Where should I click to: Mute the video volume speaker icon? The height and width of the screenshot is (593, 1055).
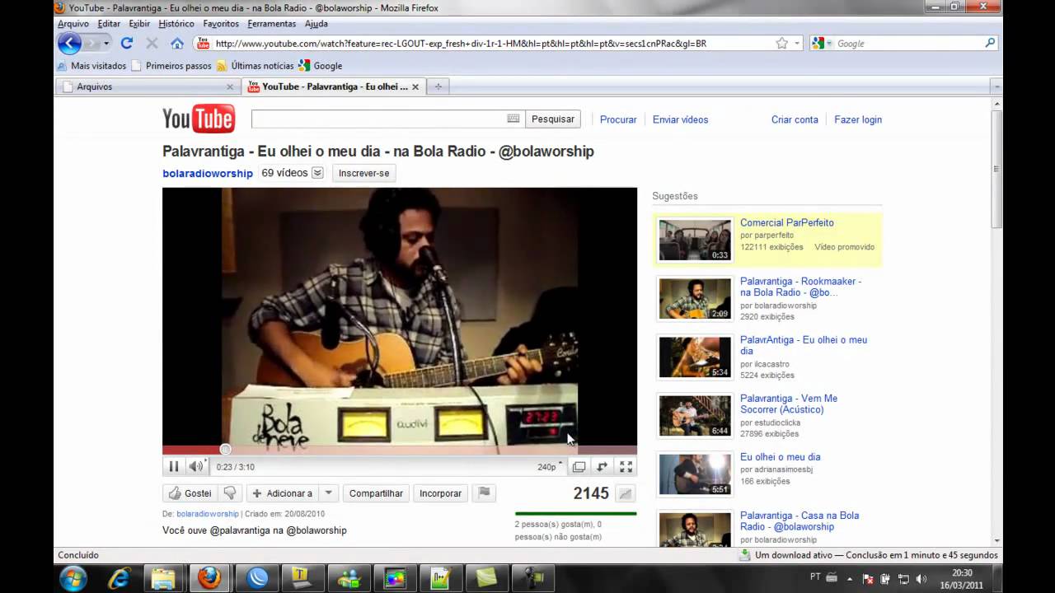point(196,467)
